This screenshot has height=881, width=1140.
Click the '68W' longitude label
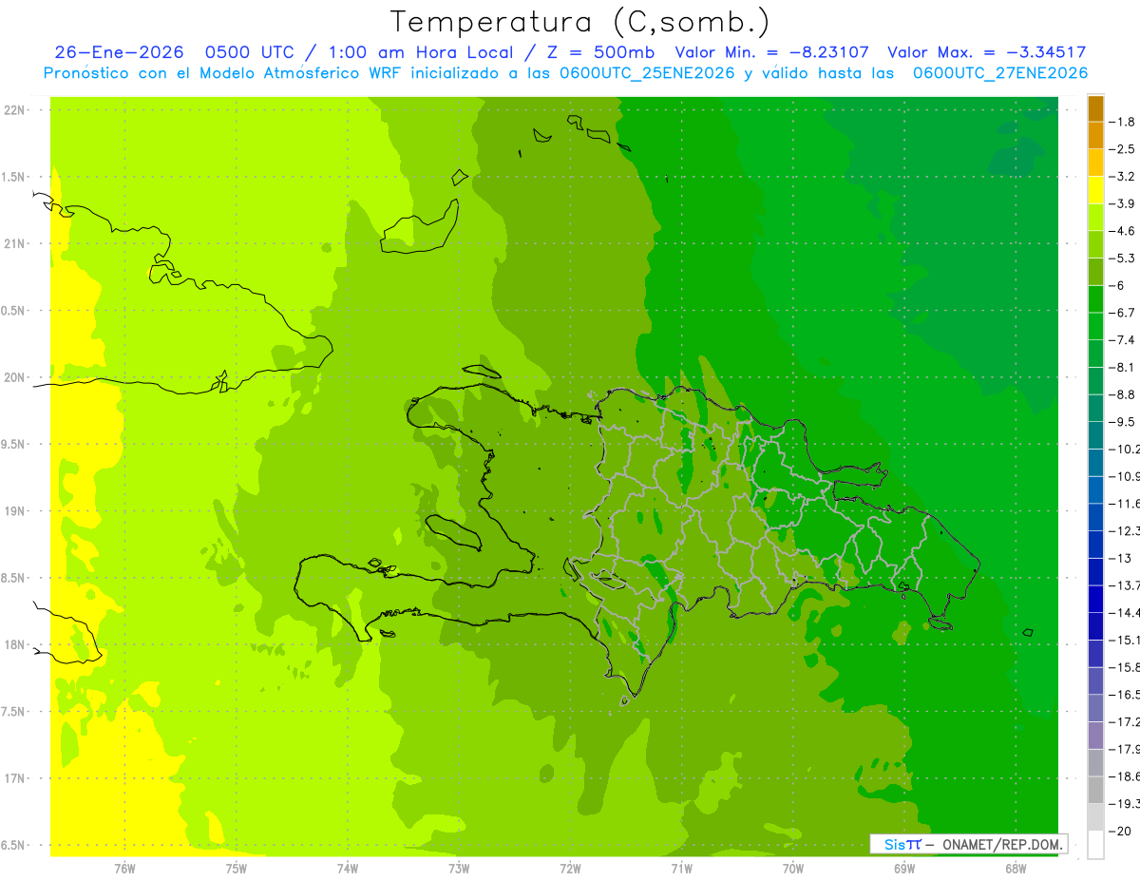click(x=1016, y=868)
